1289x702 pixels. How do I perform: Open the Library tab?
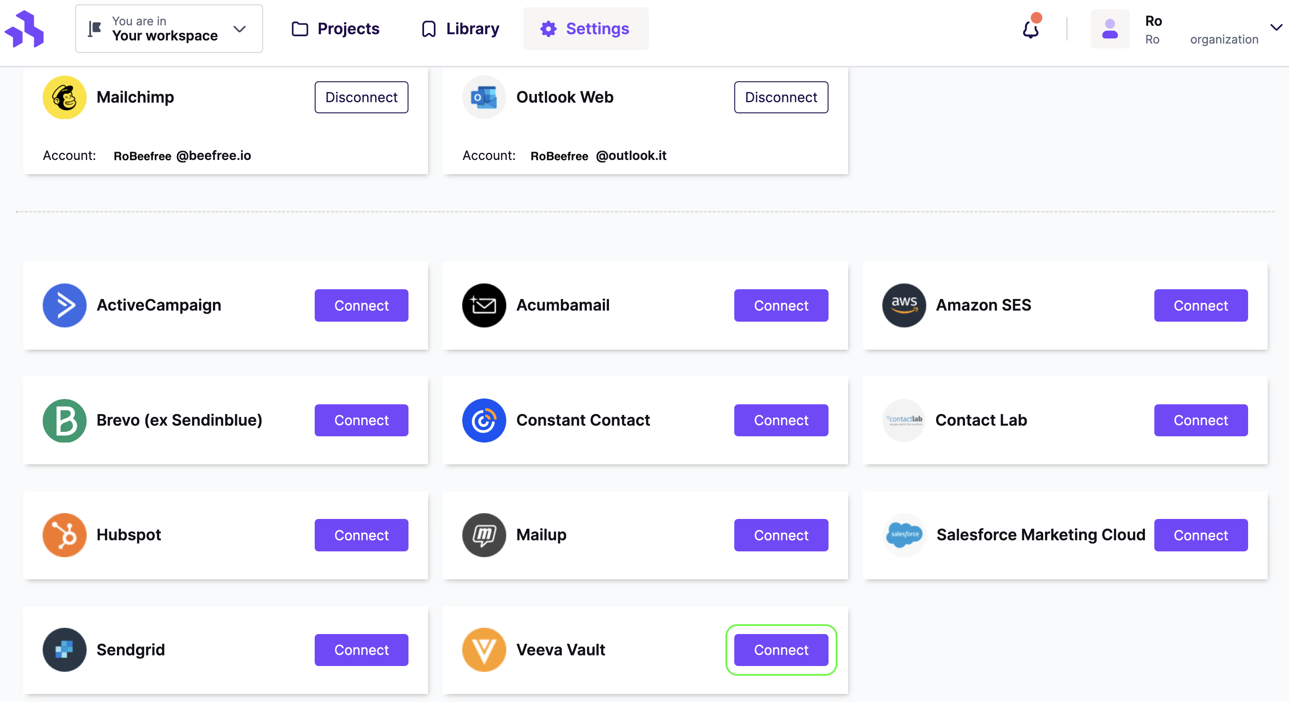click(460, 29)
